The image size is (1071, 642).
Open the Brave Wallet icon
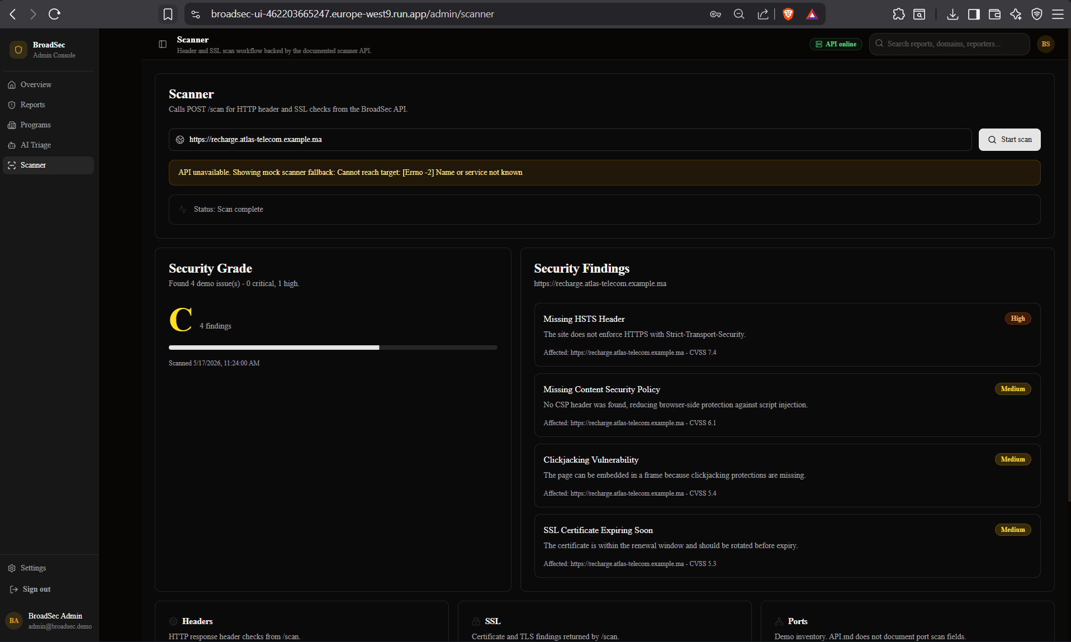click(994, 14)
